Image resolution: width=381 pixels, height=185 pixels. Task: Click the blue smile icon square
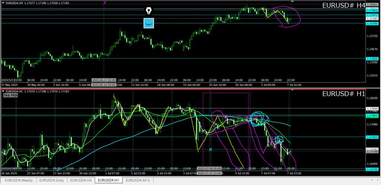coord(149,23)
